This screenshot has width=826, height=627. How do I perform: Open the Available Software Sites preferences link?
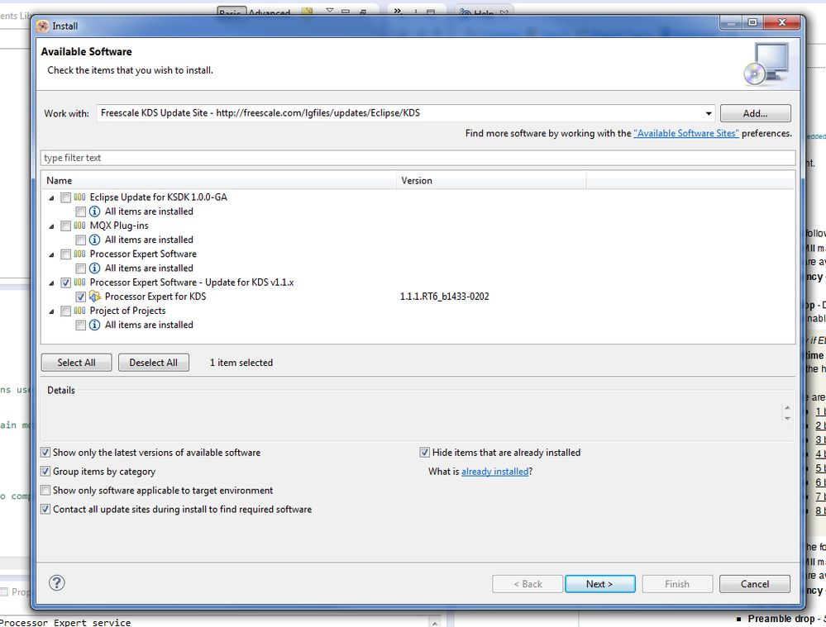[x=686, y=133]
